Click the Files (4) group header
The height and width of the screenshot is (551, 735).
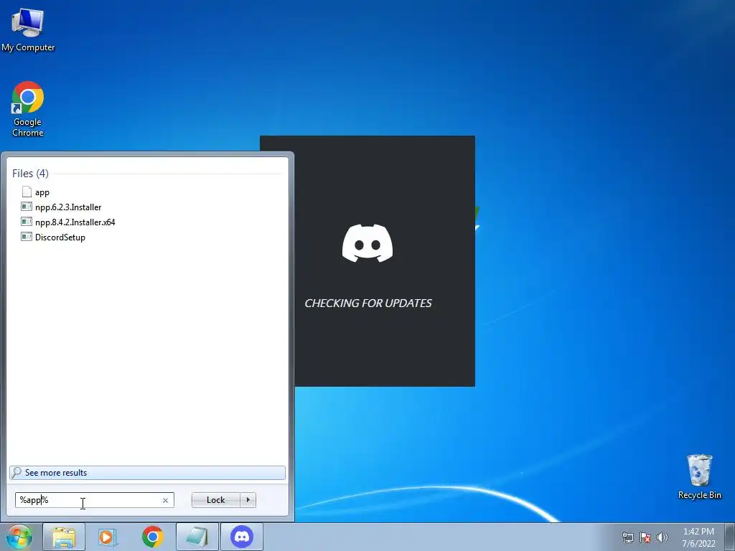click(30, 174)
